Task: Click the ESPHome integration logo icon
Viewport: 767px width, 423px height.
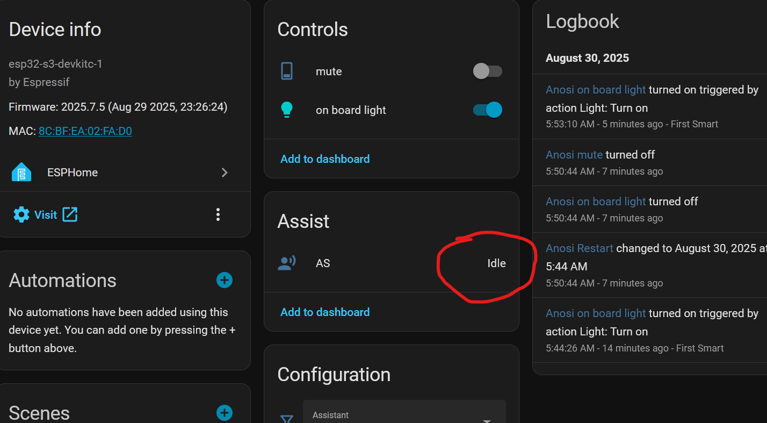Action: tap(21, 173)
